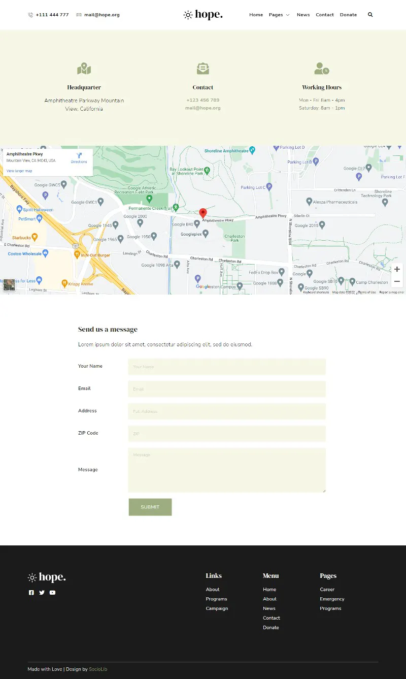Click Alexza Pharmaceuticals marker on map
Viewport: 406px width, 679px height.
click(309, 201)
